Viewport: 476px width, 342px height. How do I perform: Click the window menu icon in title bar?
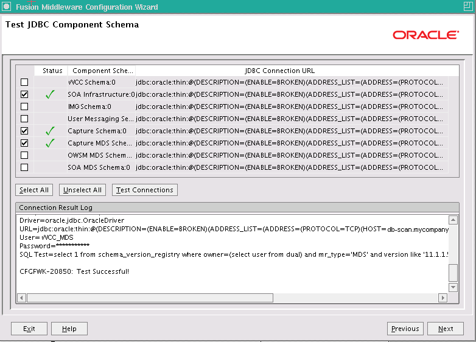pos(6,6)
